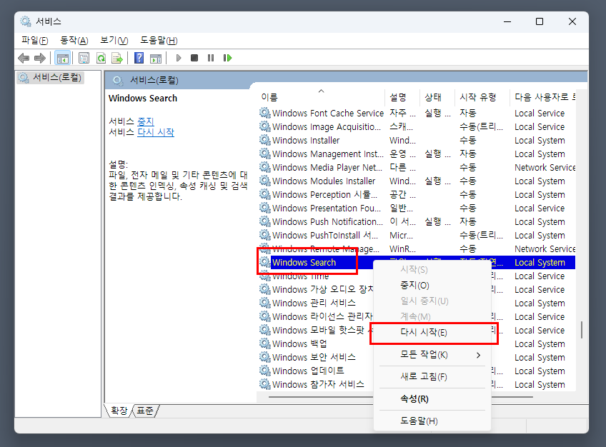Select Windows Image Acquisition service row
Screen dimensions: 606x447
pos(417,126)
